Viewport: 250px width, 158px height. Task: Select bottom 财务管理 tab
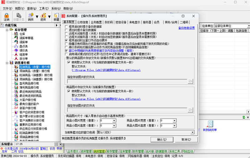coord(138,151)
